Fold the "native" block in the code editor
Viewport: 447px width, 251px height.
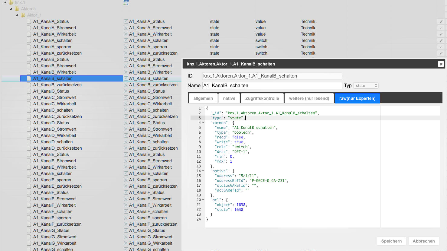click(203, 171)
